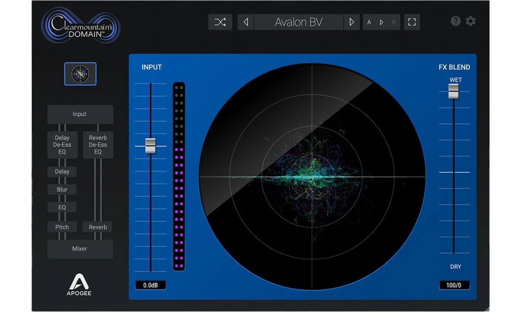The width and height of the screenshot is (521, 312).
Task: Open the Delay De-Ess EQ module
Action: 62,145
